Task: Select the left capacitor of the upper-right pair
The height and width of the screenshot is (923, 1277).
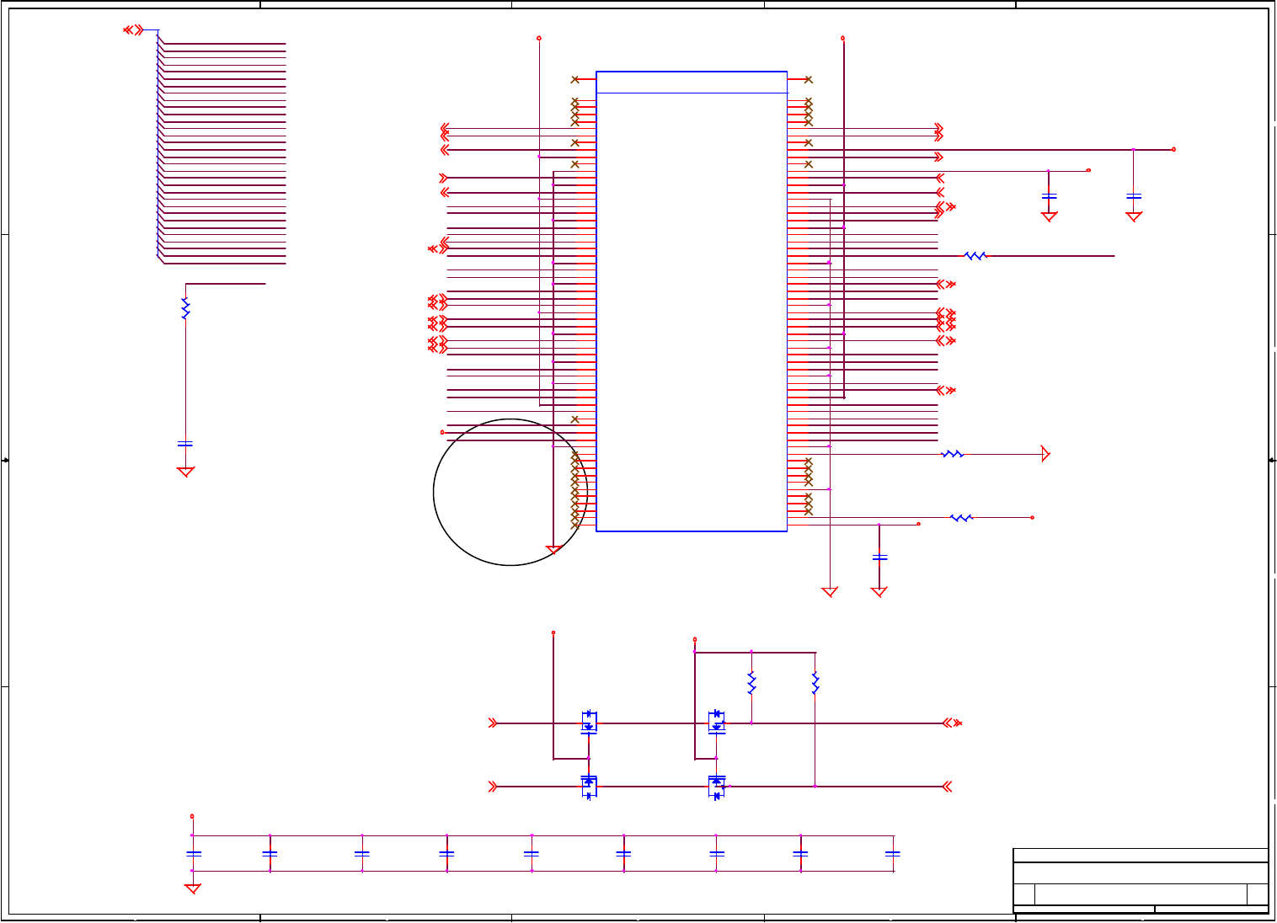Action: pyautogui.click(x=1049, y=196)
